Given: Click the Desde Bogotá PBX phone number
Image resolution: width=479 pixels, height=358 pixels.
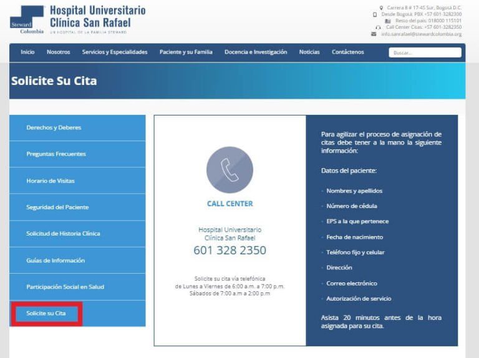Looking at the screenshot, I should tap(421, 14).
